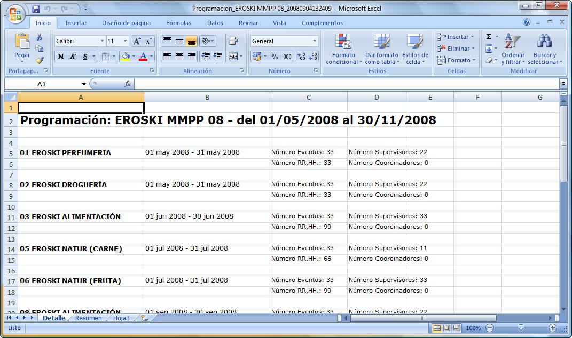The width and height of the screenshot is (572, 338).
Task: Click the Merge and Center icon
Action: [233, 57]
